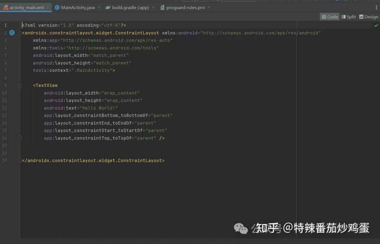Viewport: 380px width, 244px height.
Task: Click the class icon on MainActivity.java tab
Action: click(57, 7)
